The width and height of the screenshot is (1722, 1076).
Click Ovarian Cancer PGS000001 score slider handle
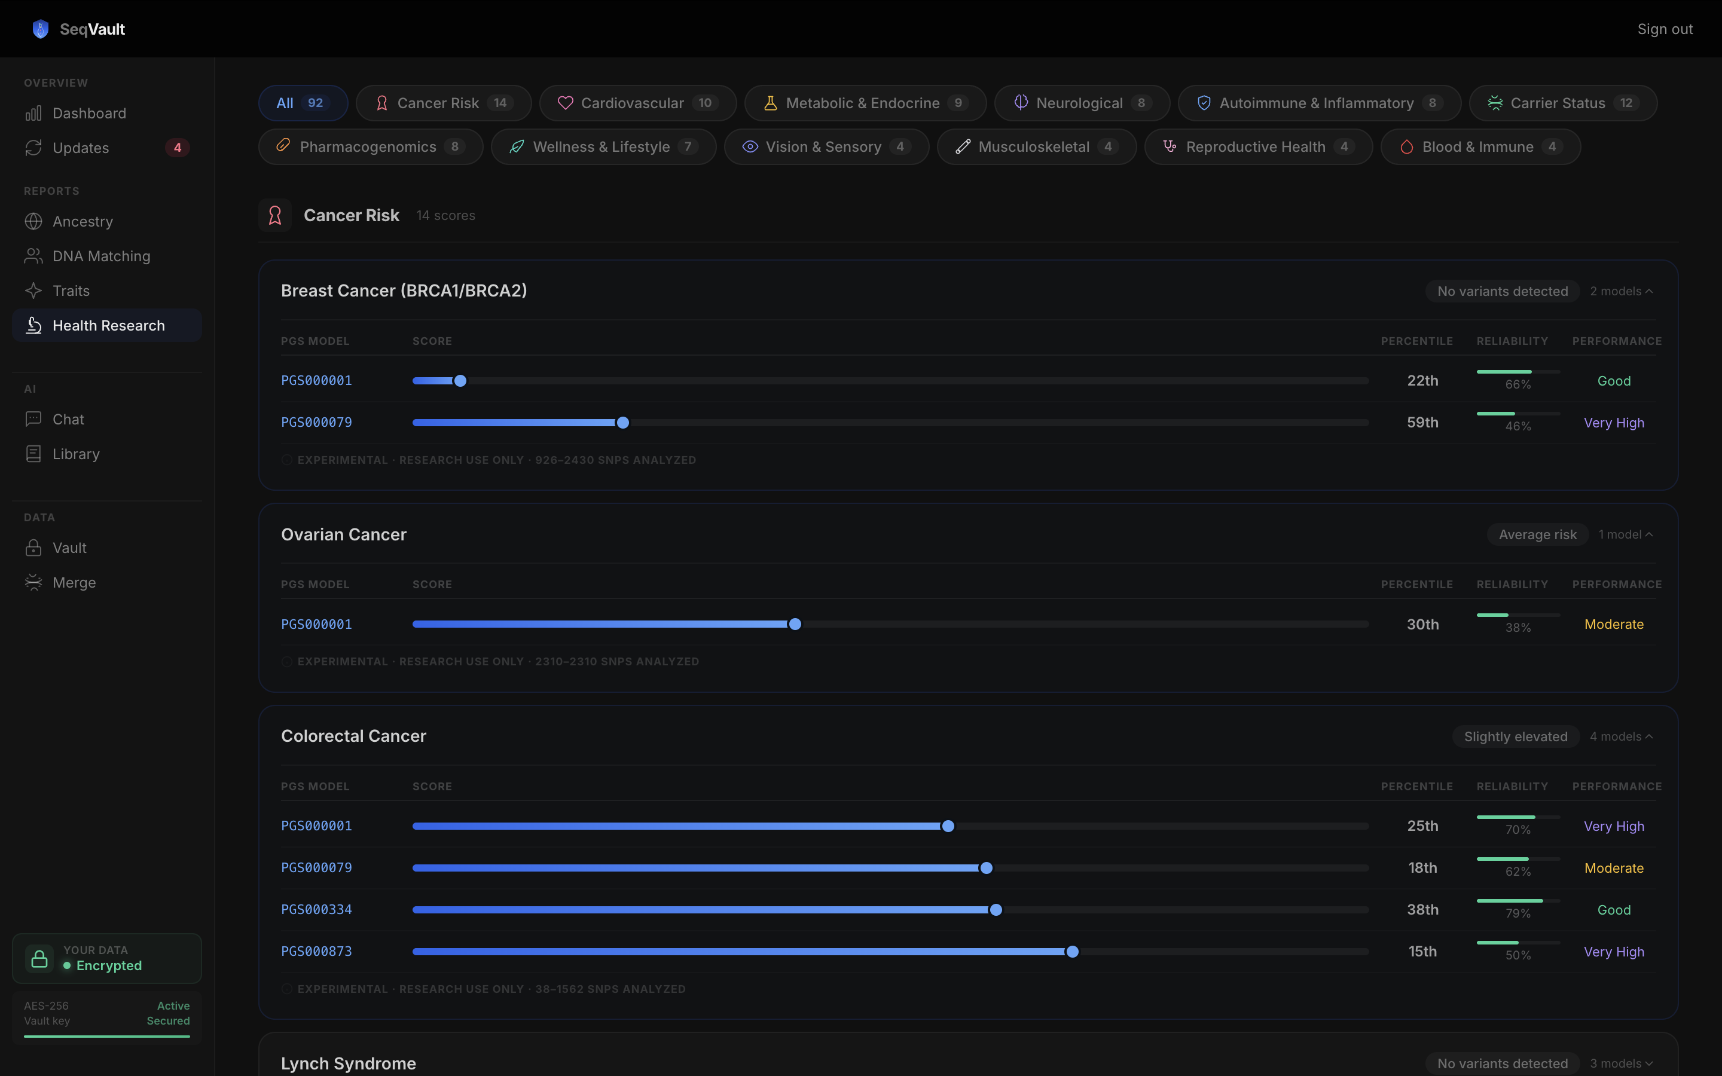[795, 624]
